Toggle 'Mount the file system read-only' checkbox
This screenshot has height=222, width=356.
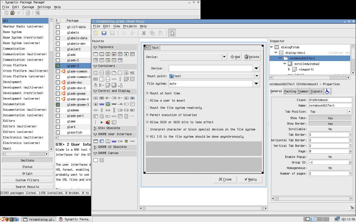(x=147, y=108)
